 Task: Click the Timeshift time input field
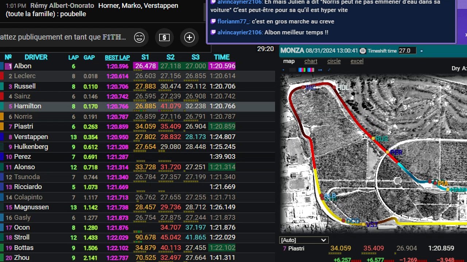[x=407, y=51]
